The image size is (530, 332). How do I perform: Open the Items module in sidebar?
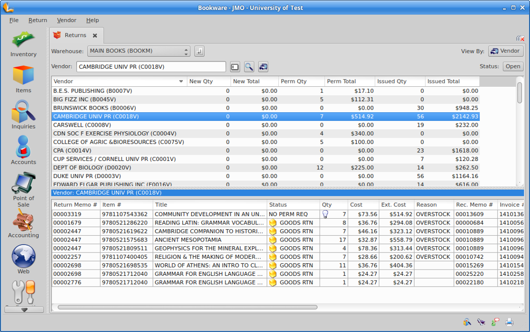pos(23,80)
